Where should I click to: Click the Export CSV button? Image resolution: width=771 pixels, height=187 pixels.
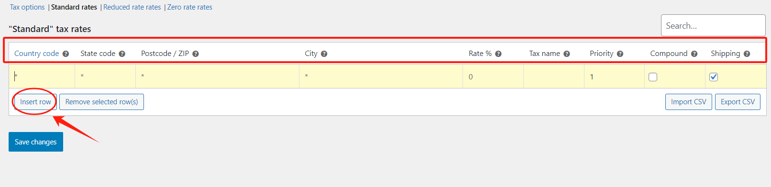pyautogui.click(x=738, y=102)
